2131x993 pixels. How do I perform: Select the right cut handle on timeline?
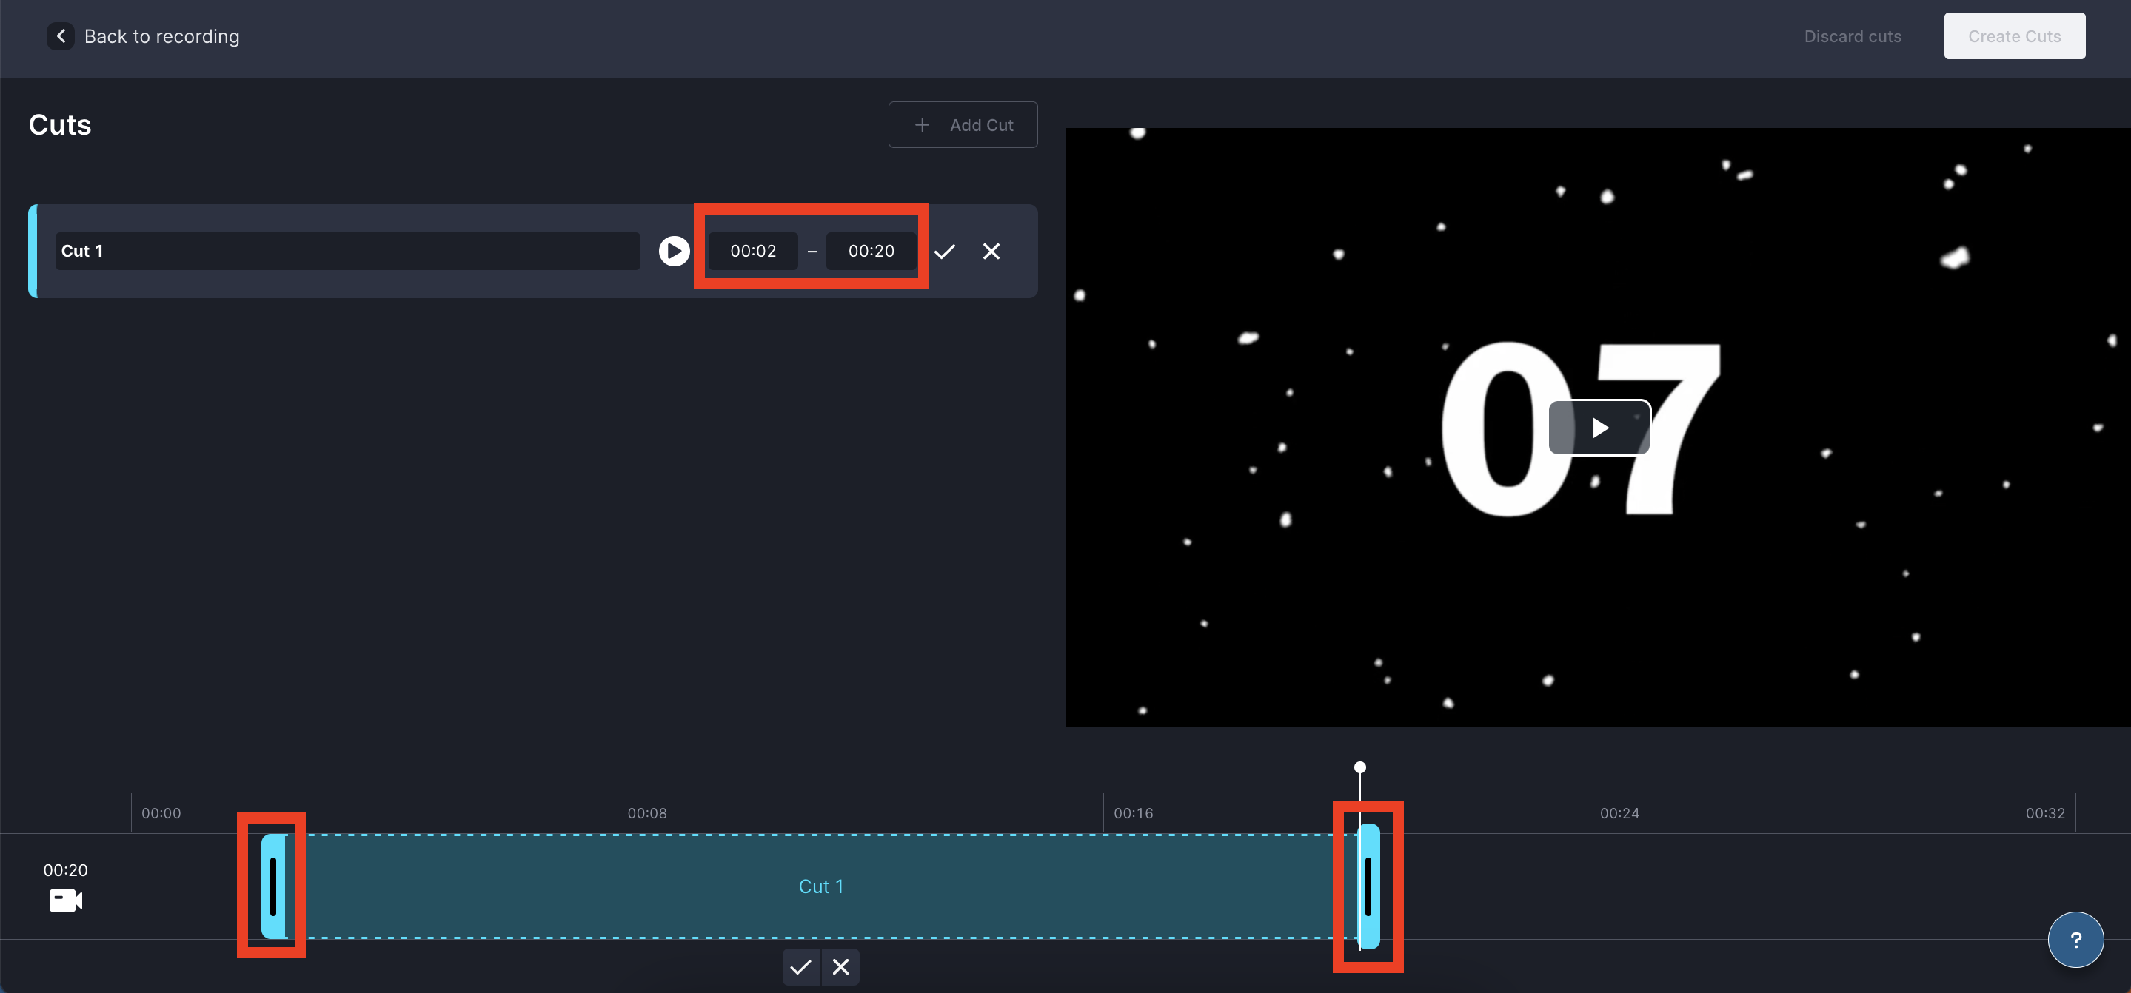[x=1368, y=886]
